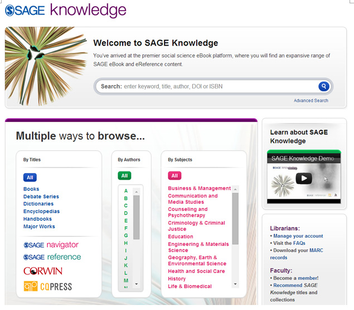Click the subjects list scroll up arrow
Image resolution: width=354 pixels, height=310 pixels.
(x=235, y=189)
